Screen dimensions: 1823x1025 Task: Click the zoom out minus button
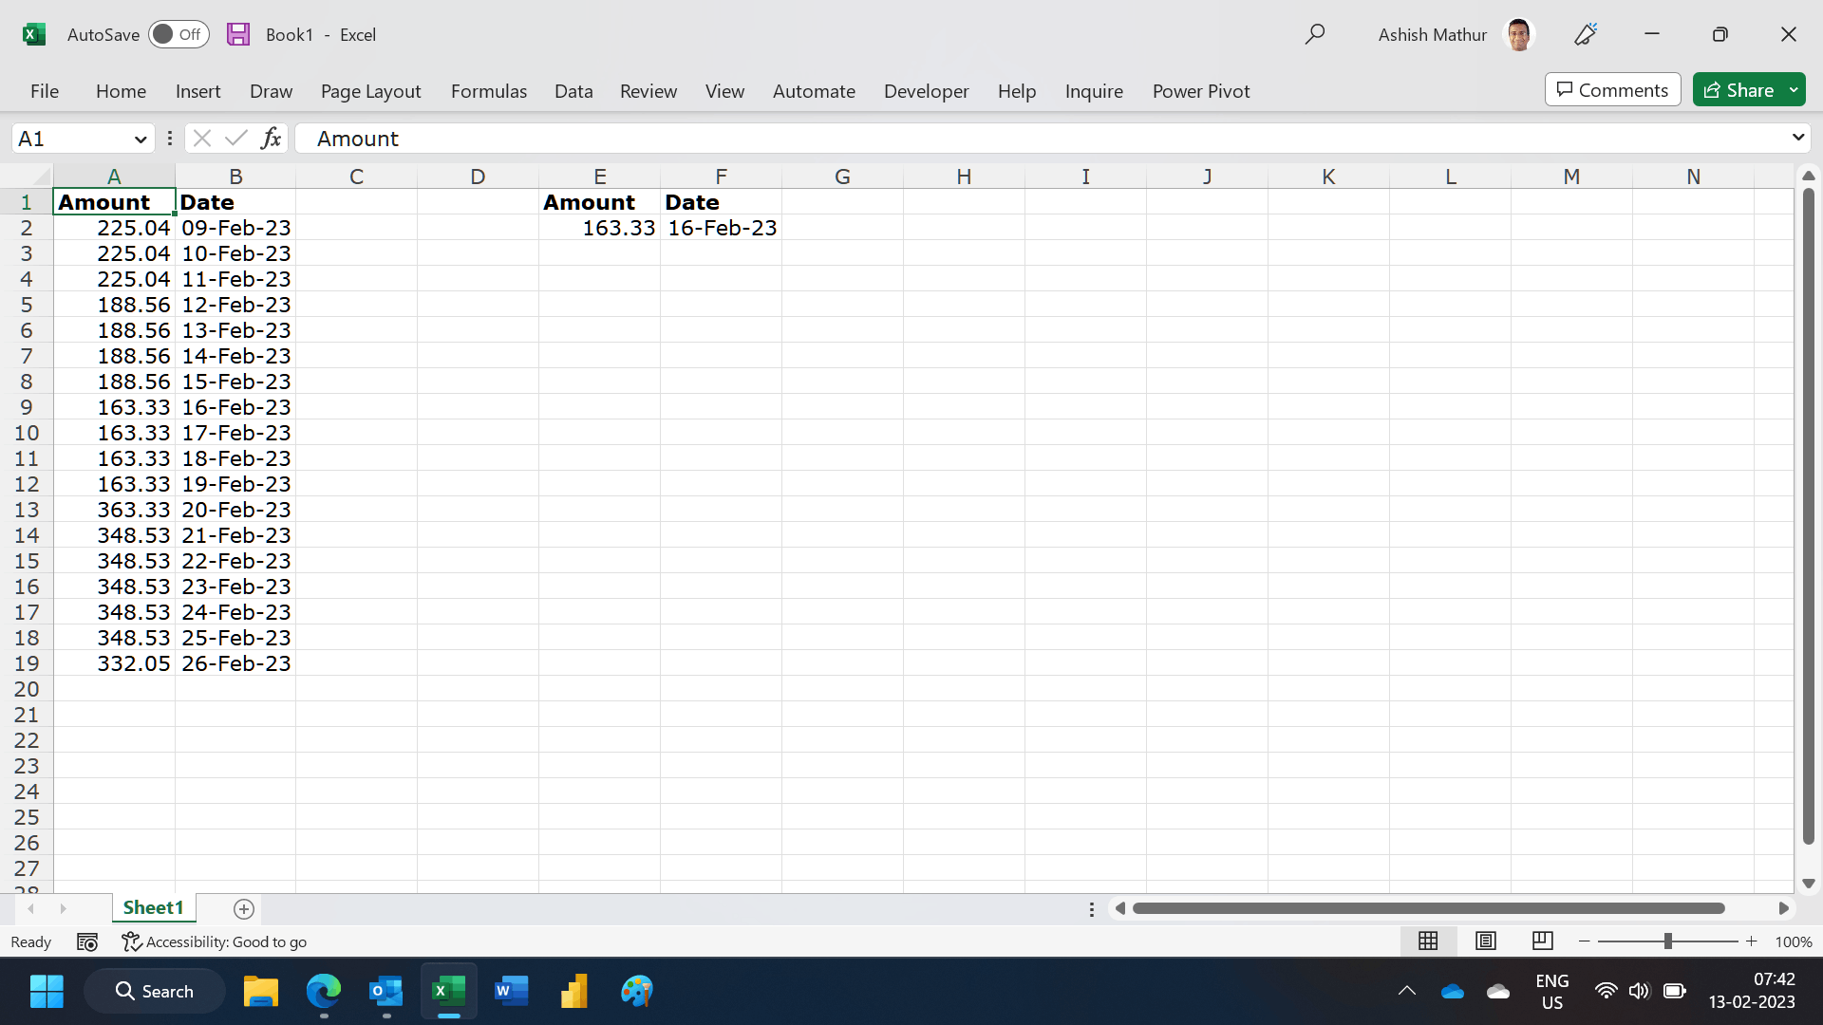[x=1585, y=941]
